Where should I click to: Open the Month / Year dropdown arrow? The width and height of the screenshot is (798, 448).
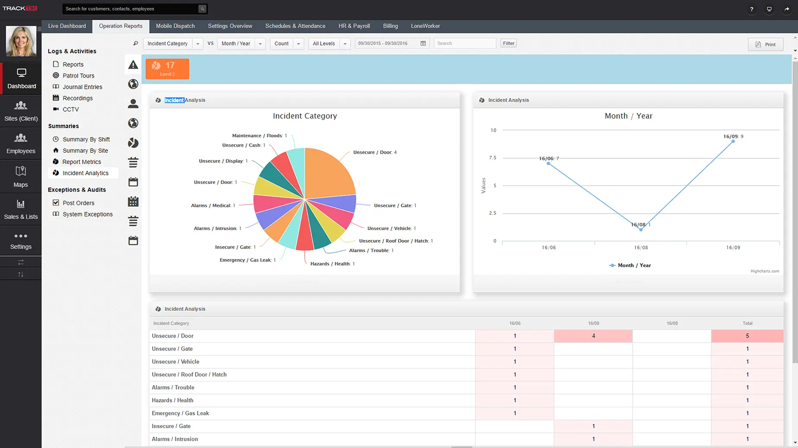click(x=260, y=44)
